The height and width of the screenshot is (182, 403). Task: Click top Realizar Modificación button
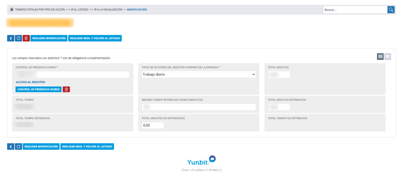point(49,38)
